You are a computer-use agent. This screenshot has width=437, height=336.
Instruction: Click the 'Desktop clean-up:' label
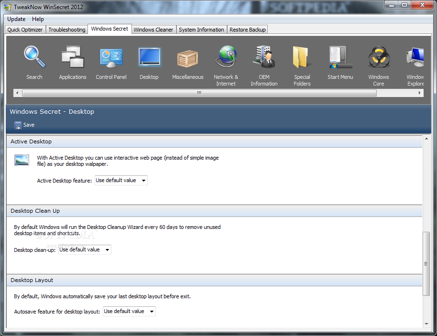coord(35,250)
